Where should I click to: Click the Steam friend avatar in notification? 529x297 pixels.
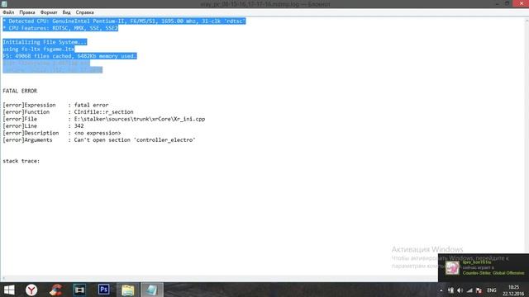coord(452,268)
